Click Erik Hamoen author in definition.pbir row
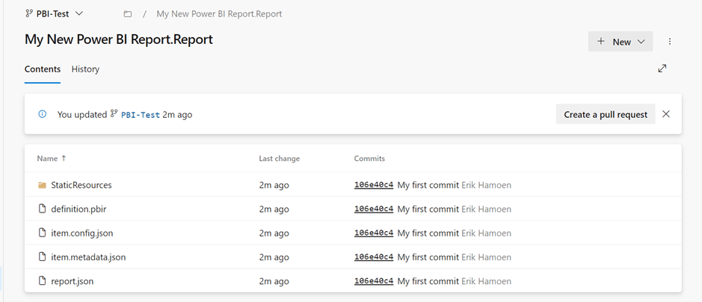 (x=486, y=209)
